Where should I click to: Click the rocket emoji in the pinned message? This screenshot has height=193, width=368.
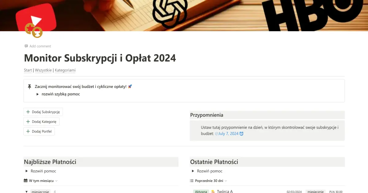[x=129, y=86]
